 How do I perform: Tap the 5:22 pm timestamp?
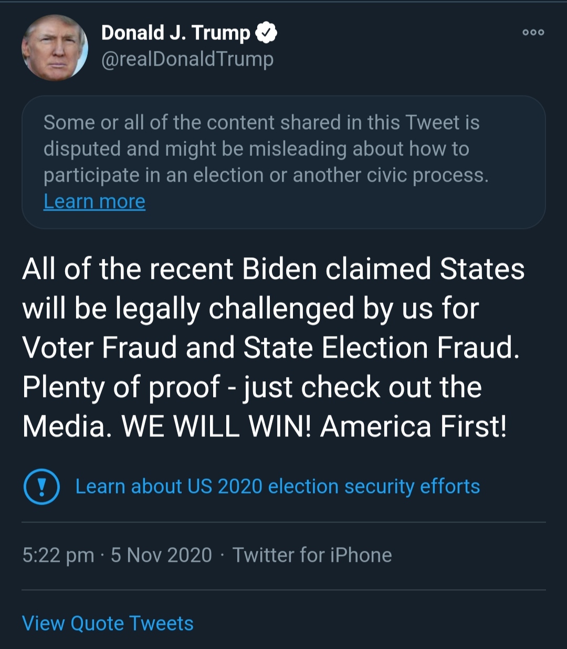(x=58, y=555)
